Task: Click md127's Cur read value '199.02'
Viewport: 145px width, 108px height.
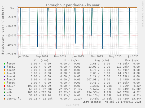Action: click(32, 86)
